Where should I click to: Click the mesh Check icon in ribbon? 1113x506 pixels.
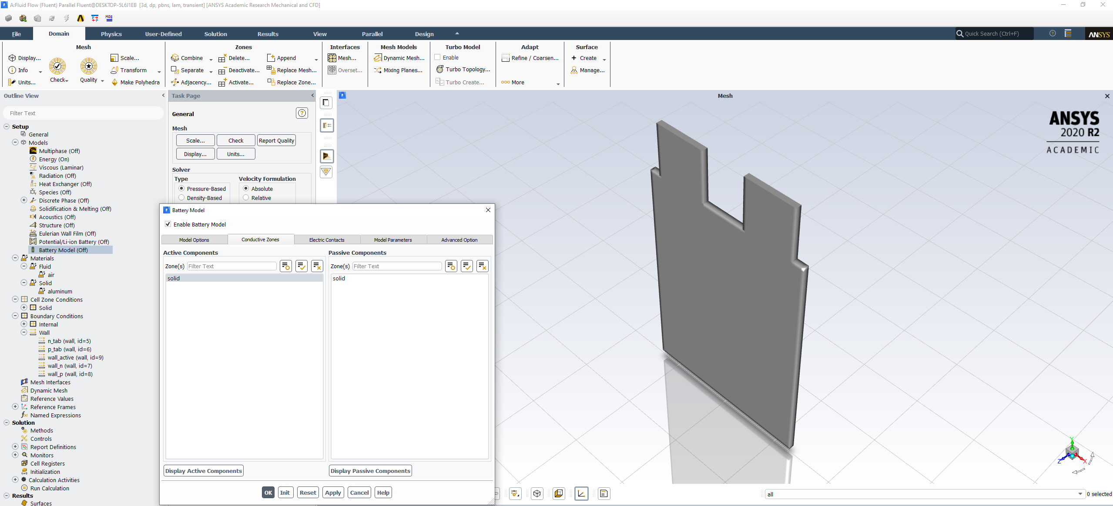coord(57,66)
